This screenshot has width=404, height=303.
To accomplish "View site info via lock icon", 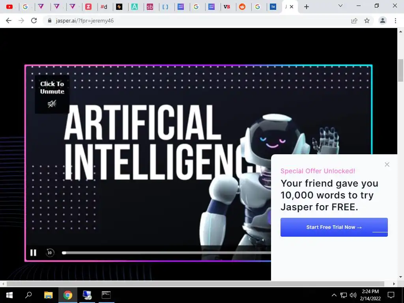I will point(50,21).
